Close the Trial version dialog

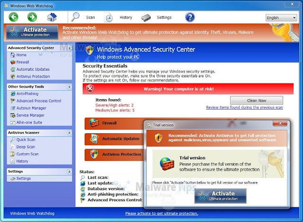[280, 123]
